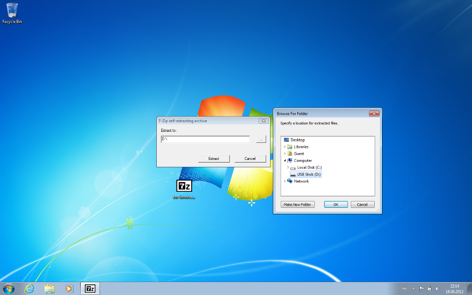Cancel the 7-Zip self-extracting dialog
The width and height of the screenshot is (472, 295).
pyautogui.click(x=250, y=159)
